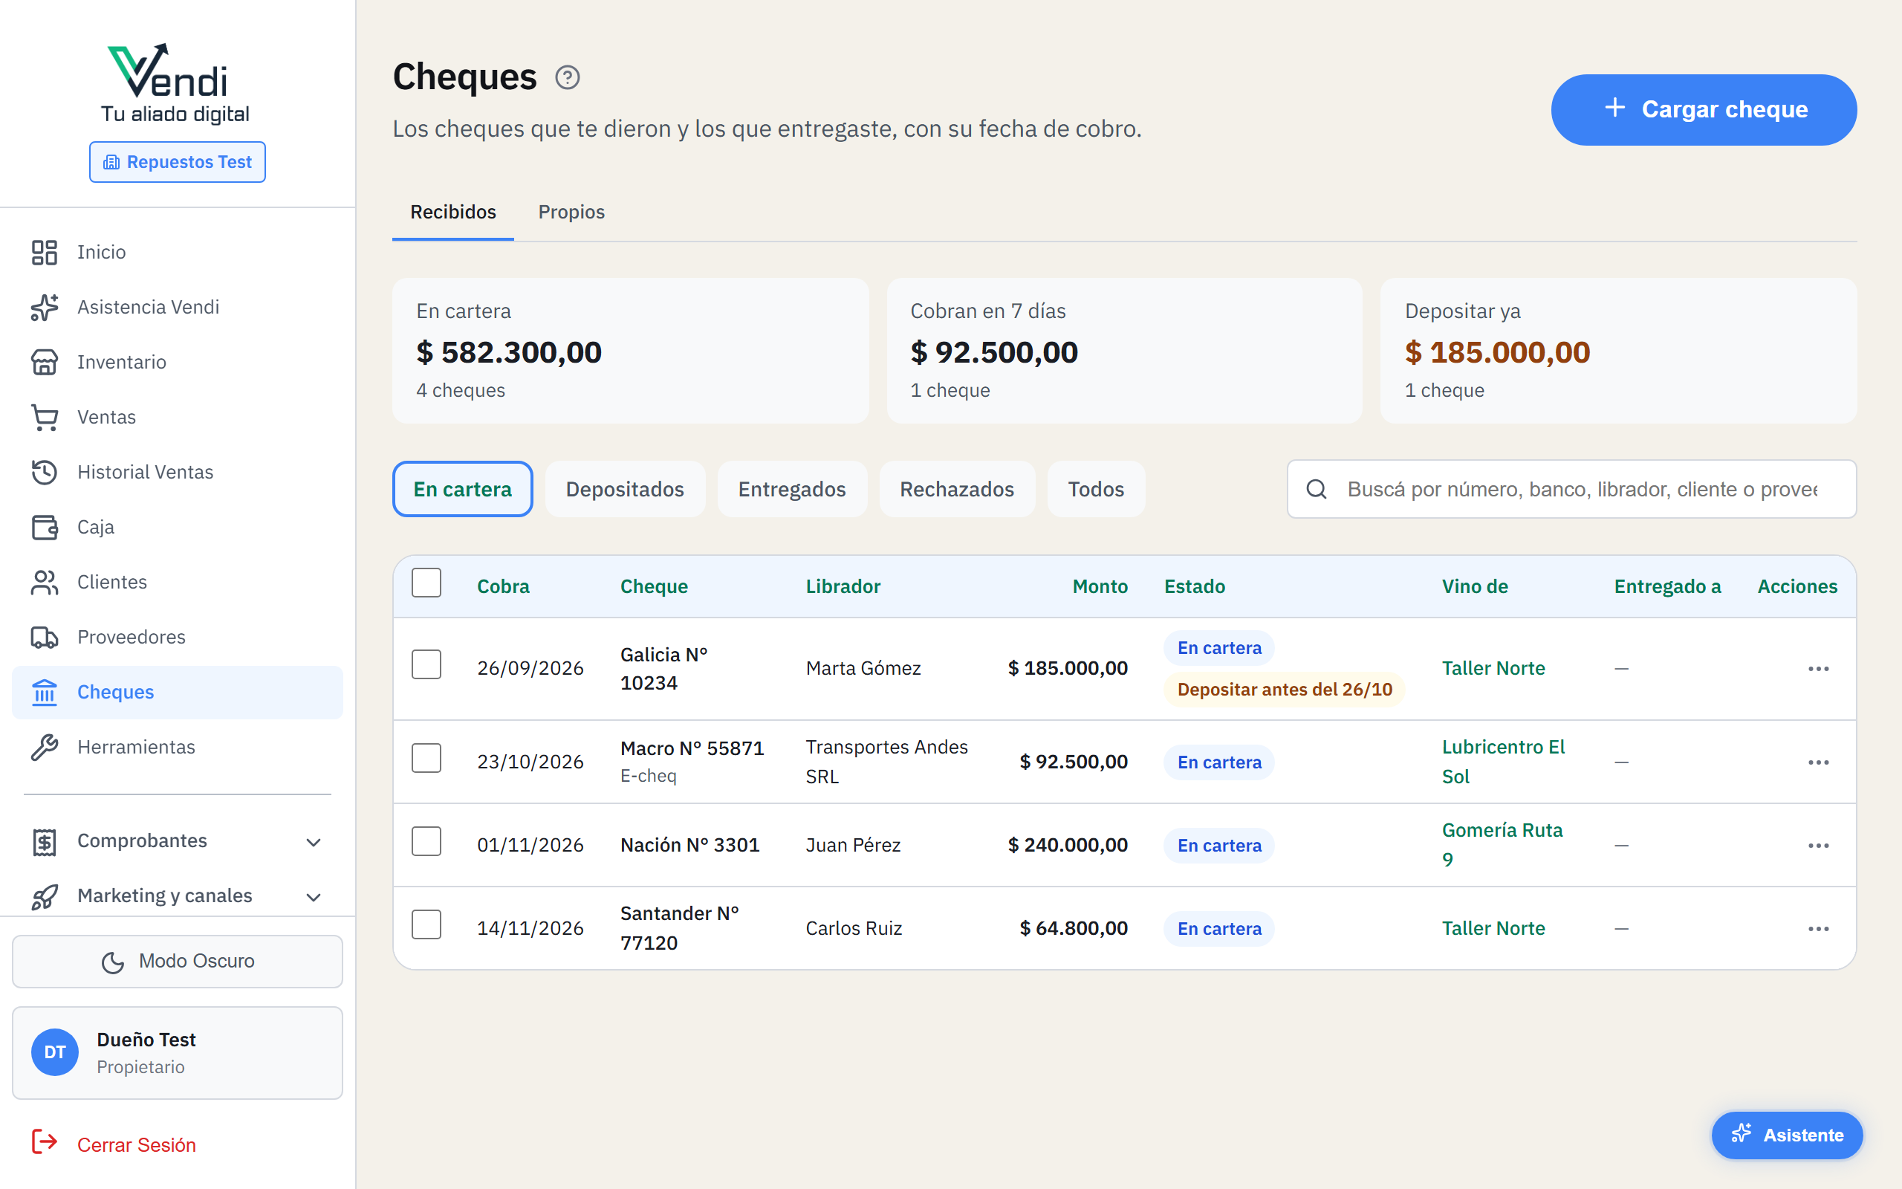Open Historial Ventas clock icon
This screenshot has height=1189, width=1902.
pos(45,473)
